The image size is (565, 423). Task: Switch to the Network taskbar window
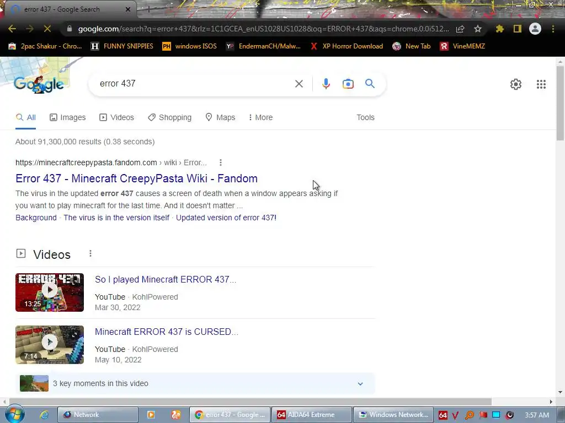pyautogui.click(x=98, y=415)
